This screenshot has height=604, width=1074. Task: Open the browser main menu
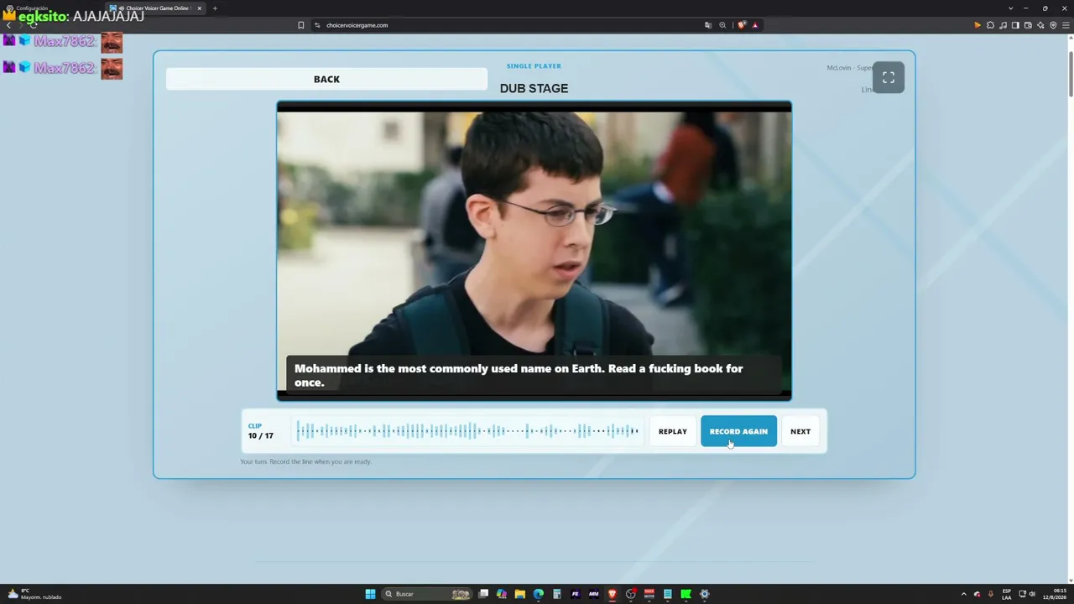1066,25
